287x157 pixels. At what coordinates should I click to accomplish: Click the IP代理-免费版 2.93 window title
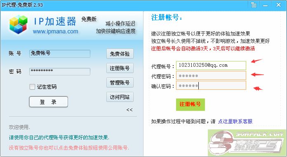[x=22, y=5]
